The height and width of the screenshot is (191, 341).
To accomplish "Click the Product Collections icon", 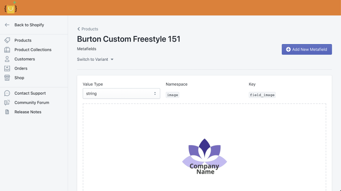I will 7,50.
